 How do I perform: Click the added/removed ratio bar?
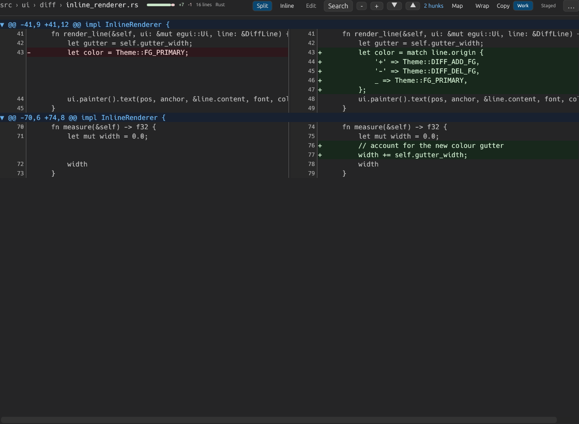point(161,5)
